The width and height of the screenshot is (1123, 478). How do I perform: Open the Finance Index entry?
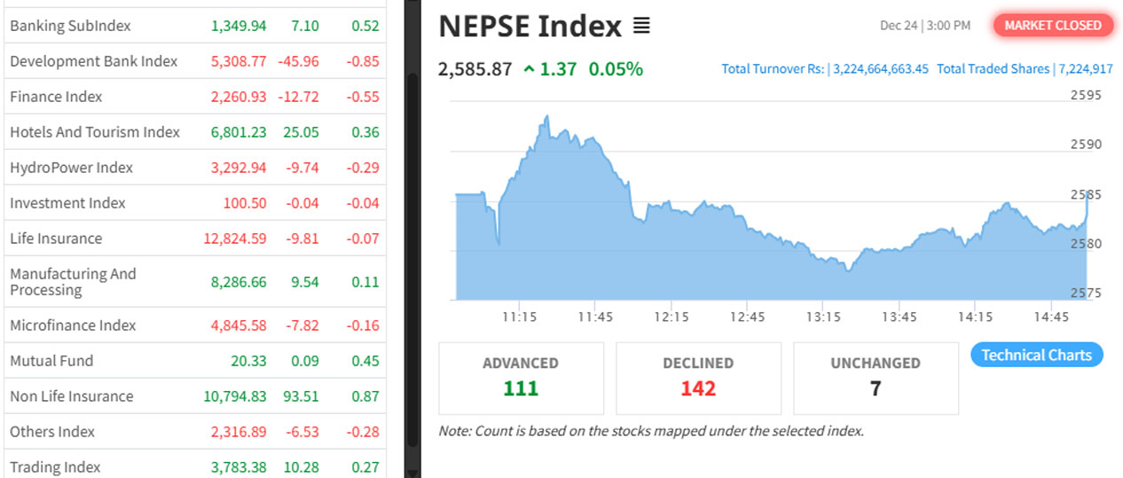point(56,97)
